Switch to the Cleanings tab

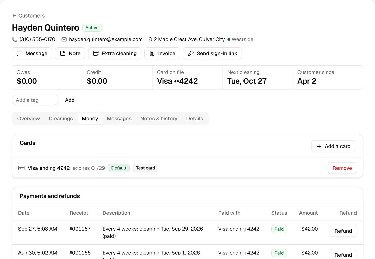61,119
